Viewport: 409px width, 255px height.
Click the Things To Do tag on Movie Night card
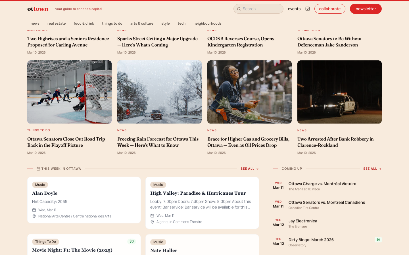point(45,242)
